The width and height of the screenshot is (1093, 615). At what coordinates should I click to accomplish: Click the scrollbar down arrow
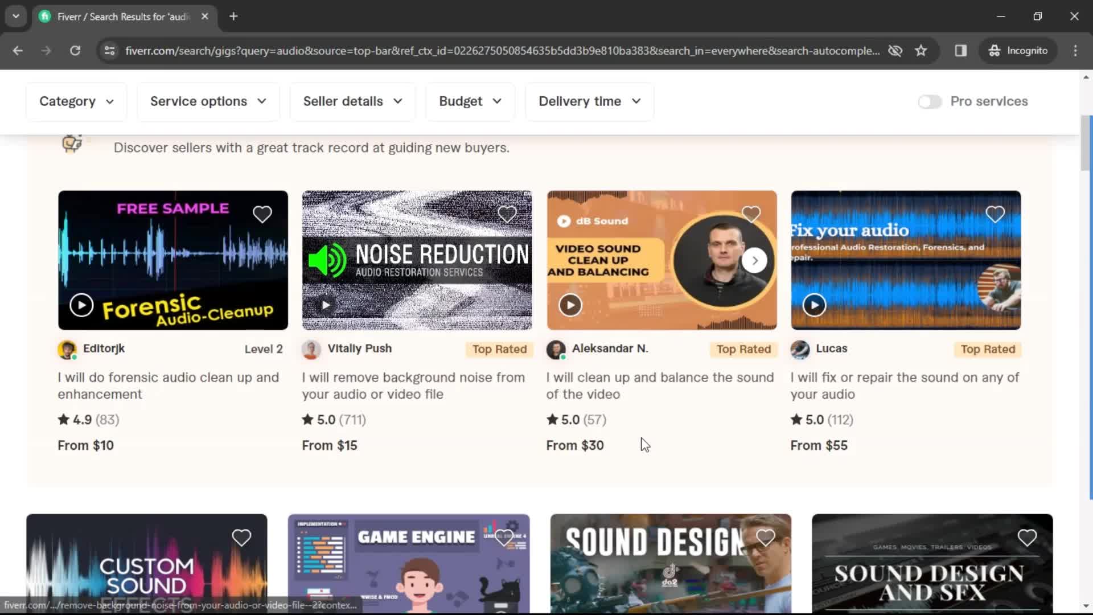tap(1086, 606)
